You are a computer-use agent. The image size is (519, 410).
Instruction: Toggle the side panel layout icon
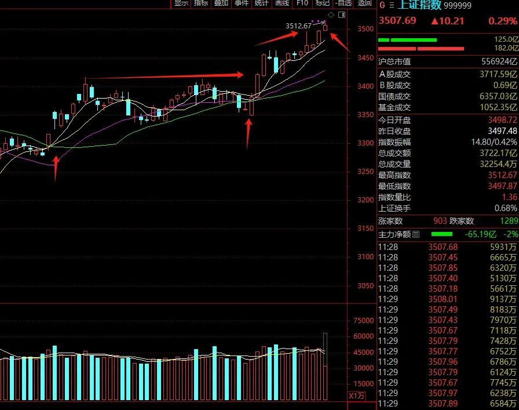[342, 14]
